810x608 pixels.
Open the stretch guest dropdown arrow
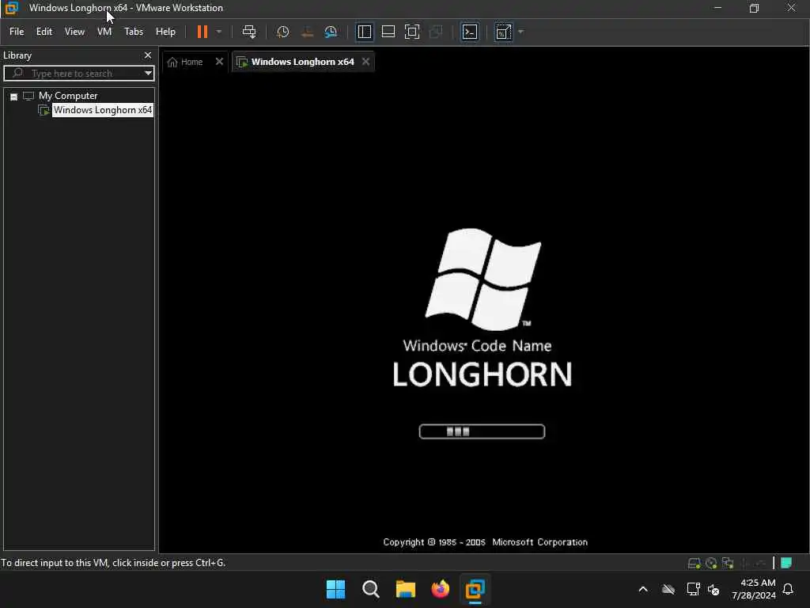[x=520, y=32]
